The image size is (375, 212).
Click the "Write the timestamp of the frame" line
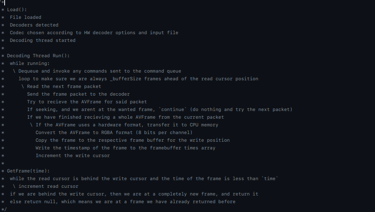pyautogui.click(x=125, y=148)
